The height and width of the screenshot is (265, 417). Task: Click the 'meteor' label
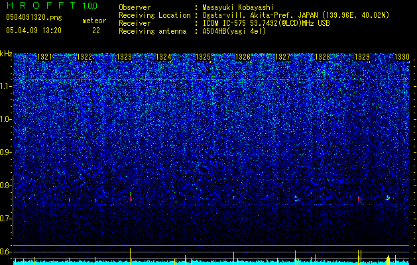94,21
